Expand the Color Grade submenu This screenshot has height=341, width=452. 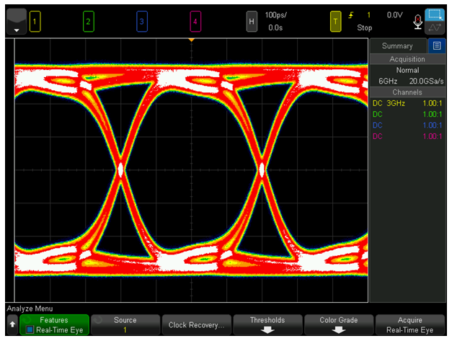point(339,325)
